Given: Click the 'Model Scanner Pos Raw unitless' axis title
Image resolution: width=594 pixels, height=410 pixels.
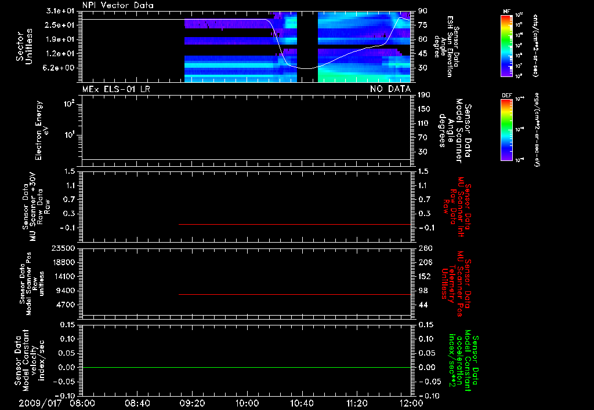Looking at the screenshot, I should point(32,284).
